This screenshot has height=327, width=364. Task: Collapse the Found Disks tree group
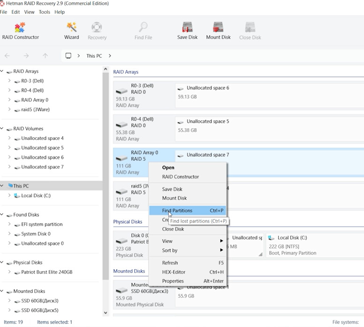coord(2,214)
